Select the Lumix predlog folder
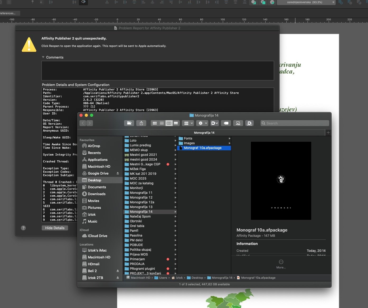Screen dimensions: 368x308 (150, 145)
